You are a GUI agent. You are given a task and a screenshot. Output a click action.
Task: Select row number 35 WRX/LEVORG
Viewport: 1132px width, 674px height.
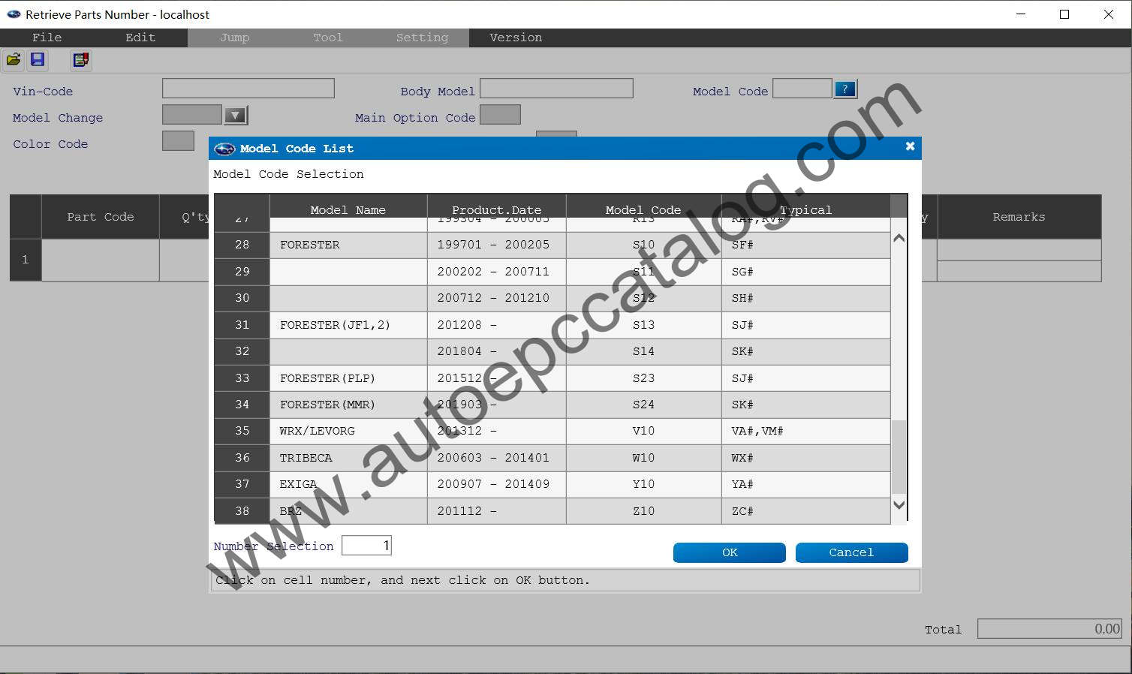(x=242, y=431)
